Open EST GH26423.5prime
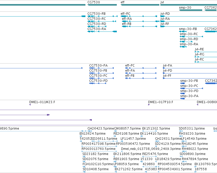The width and height of the screenshot is (217, 173). (101, 129)
